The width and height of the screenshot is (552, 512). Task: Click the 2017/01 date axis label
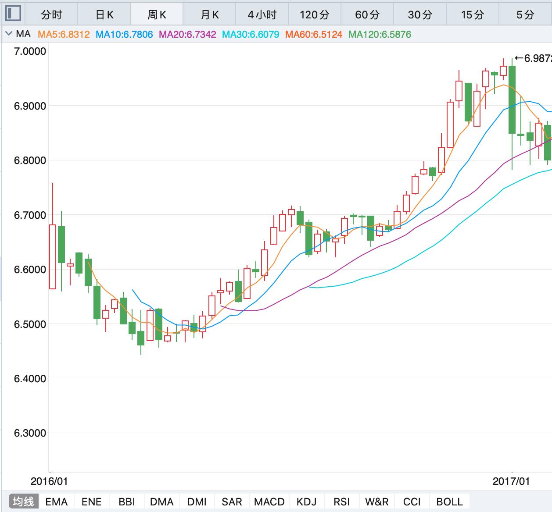pyautogui.click(x=511, y=481)
